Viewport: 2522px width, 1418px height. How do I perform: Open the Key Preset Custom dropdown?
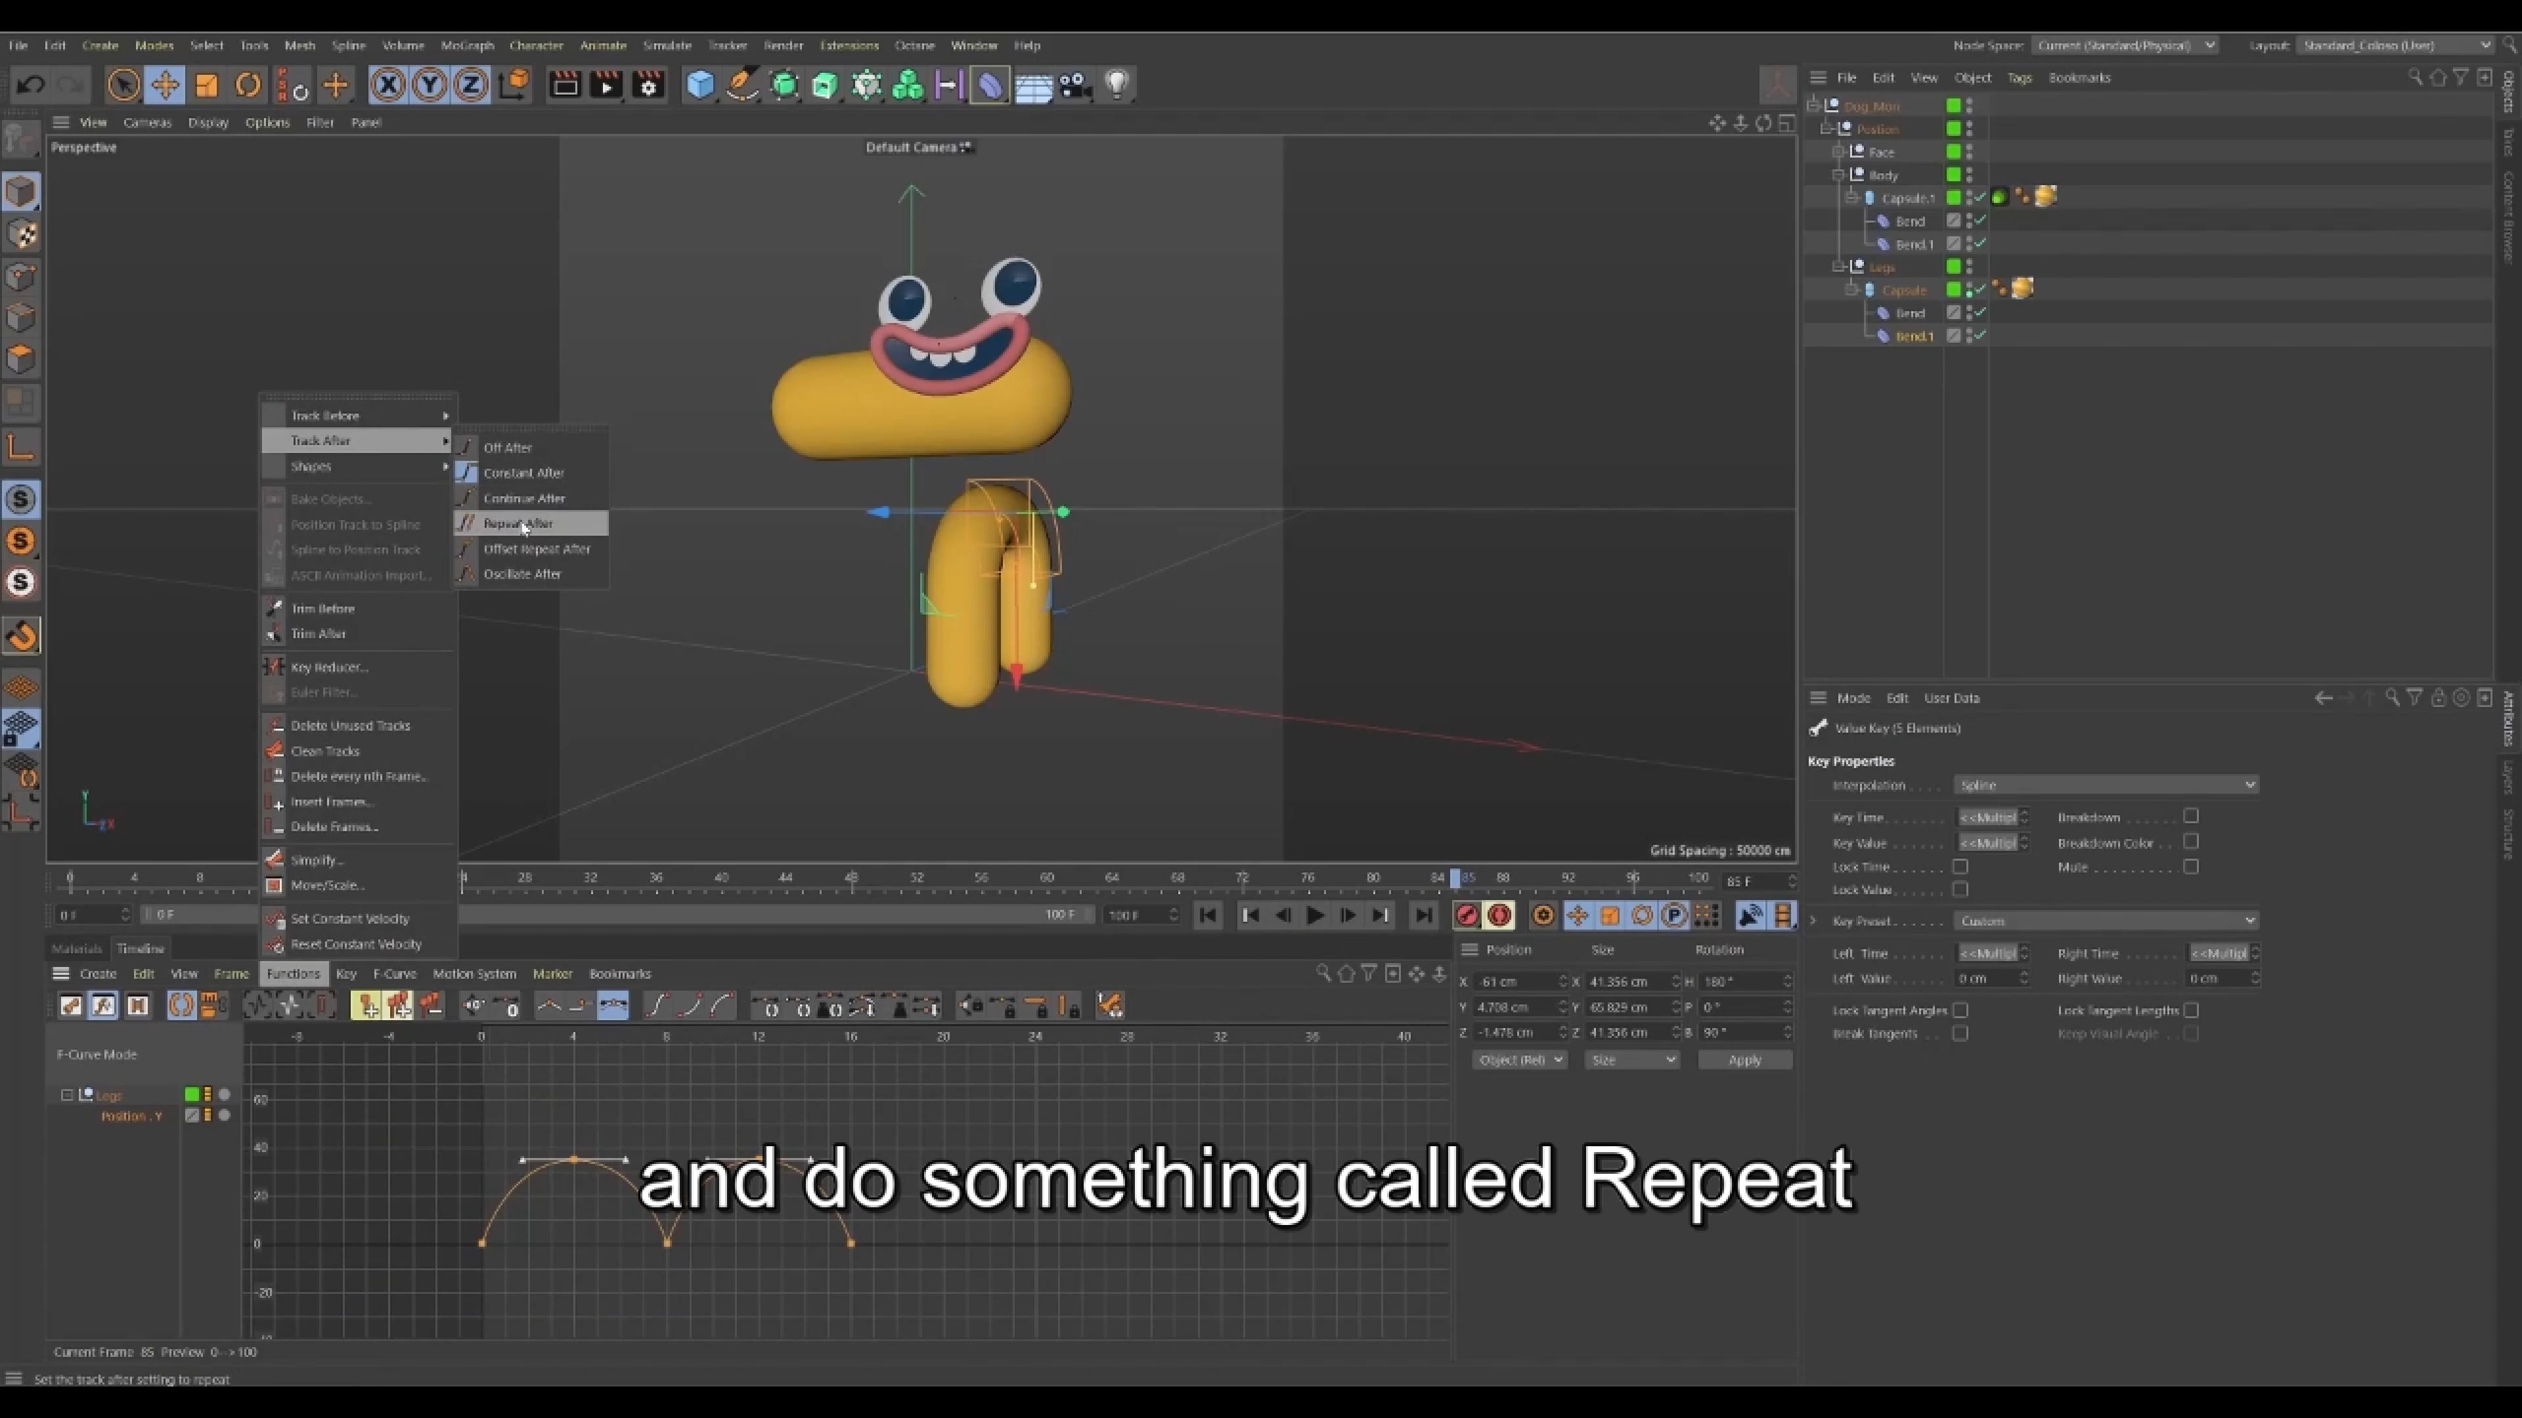tap(2105, 921)
